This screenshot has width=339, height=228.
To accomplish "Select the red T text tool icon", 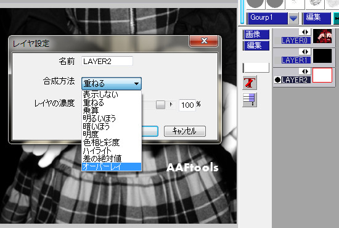I will (250, 83).
